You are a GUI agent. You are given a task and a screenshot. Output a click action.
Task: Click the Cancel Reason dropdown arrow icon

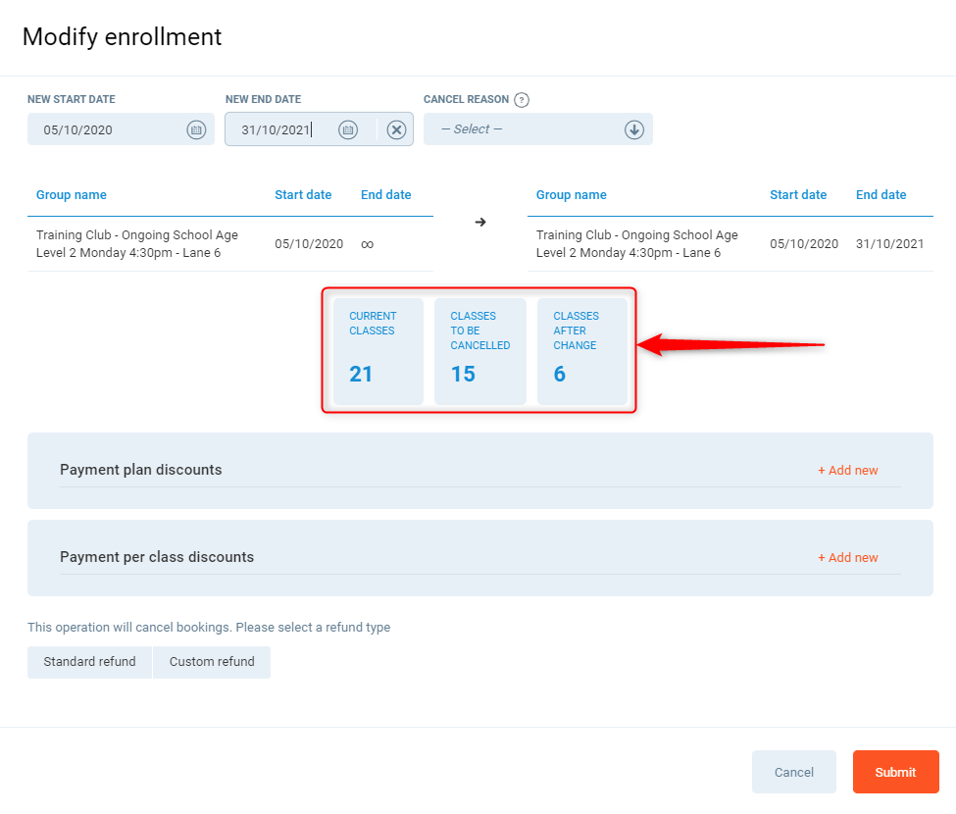click(634, 129)
